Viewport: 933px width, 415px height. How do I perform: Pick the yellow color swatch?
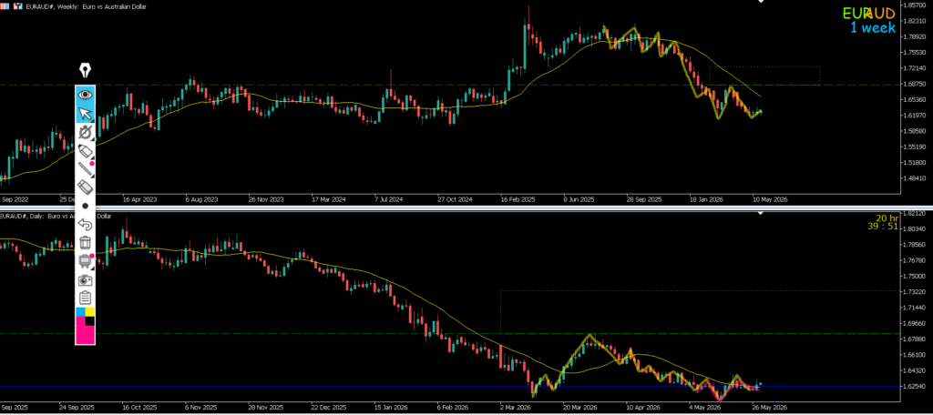(90, 311)
